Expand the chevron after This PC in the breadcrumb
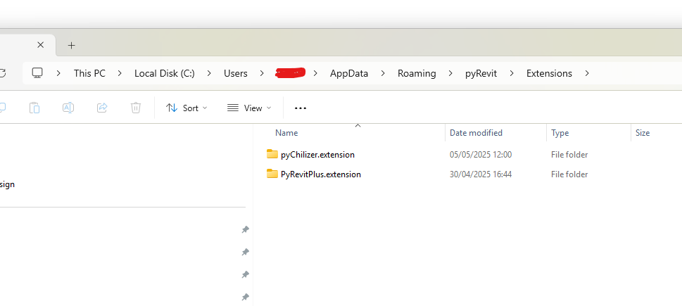682x306 pixels. click(120, 73)
